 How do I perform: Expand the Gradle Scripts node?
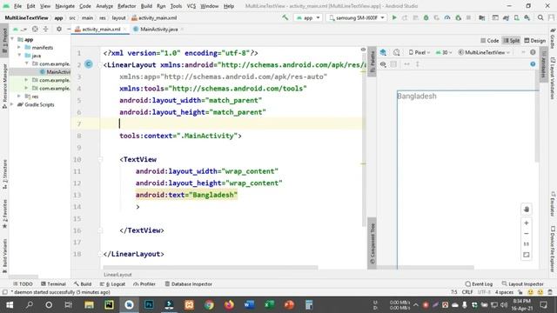point(12,104)
